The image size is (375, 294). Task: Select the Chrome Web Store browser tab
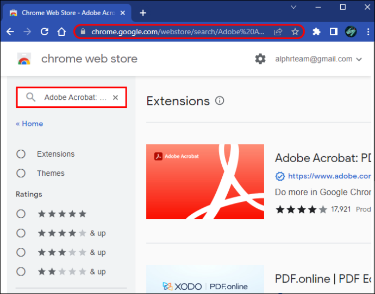coord(67,13)
